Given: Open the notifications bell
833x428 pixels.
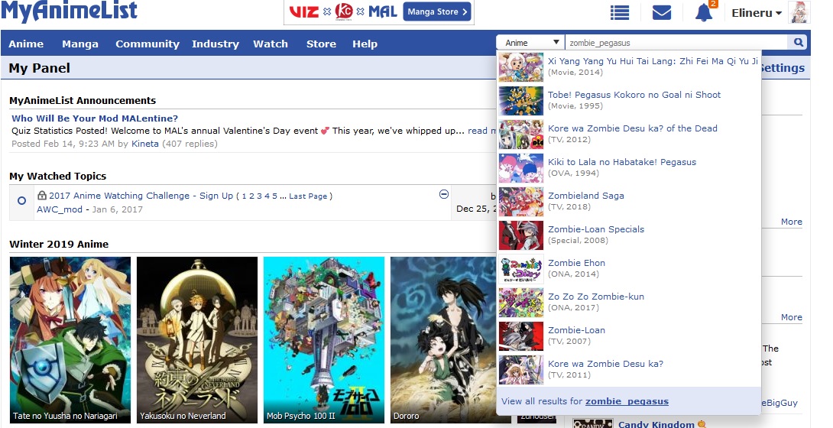Looking at the screenshot, I should click(704, 13).
